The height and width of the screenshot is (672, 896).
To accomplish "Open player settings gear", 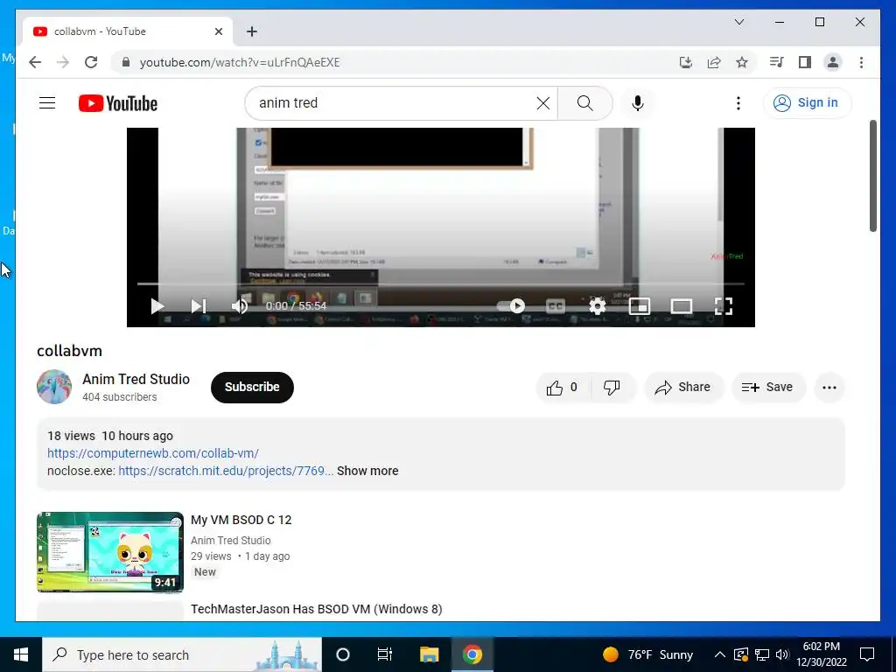I will (597, 305).
